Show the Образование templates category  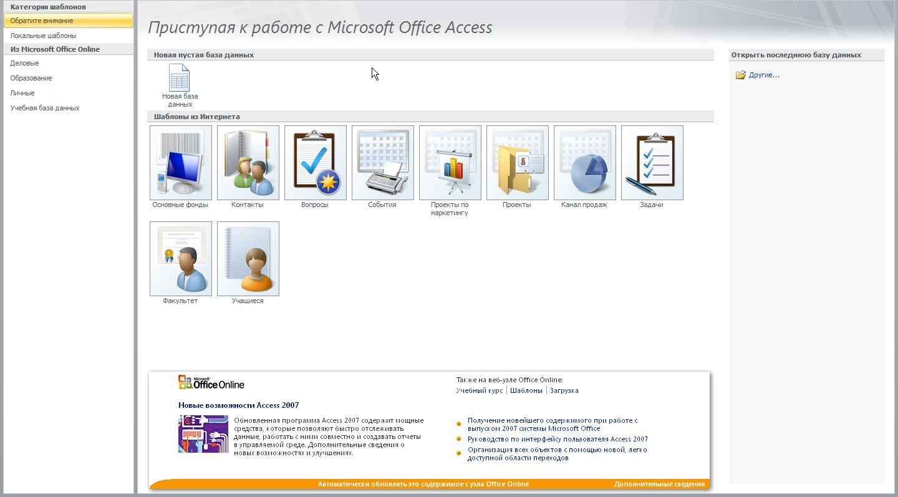coord(69,78)
